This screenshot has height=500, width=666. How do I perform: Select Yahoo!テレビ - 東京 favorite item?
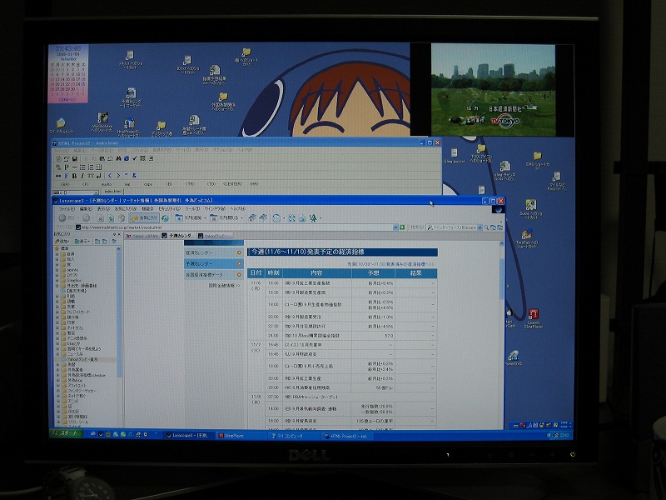pyautogui.click(x=82, y=359)
